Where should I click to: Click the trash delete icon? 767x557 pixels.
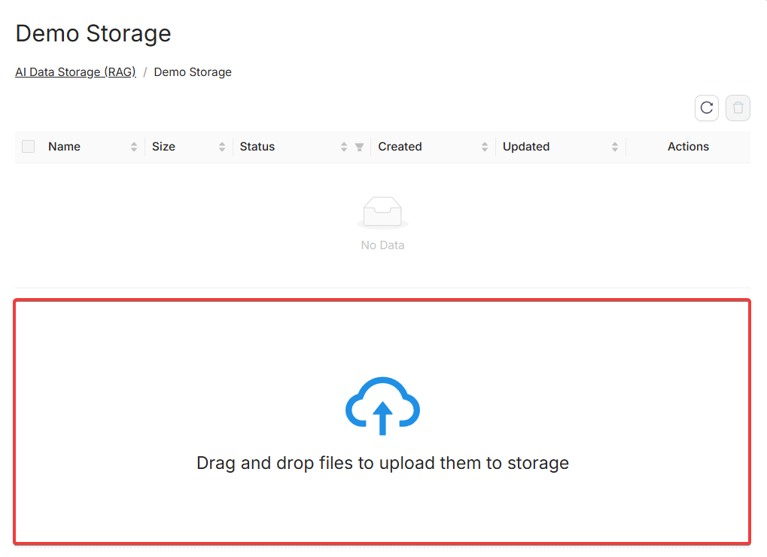[x=738, y=108]
